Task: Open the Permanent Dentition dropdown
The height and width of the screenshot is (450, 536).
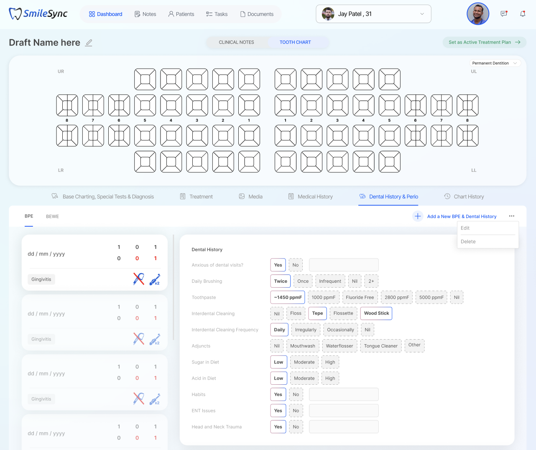Action: click(495, 63)
